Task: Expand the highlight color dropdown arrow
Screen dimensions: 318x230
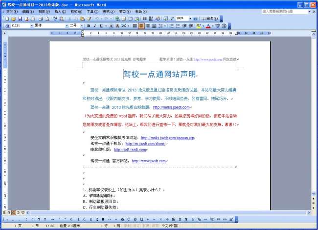Action: tap(203, 26)
